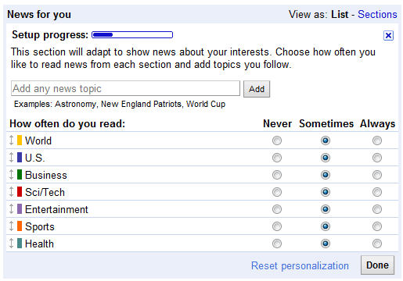
Task: Click the Done button
Action: [377, 265]
